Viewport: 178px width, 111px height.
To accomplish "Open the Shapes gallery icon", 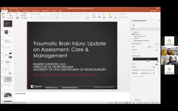I will pos(99,14).
